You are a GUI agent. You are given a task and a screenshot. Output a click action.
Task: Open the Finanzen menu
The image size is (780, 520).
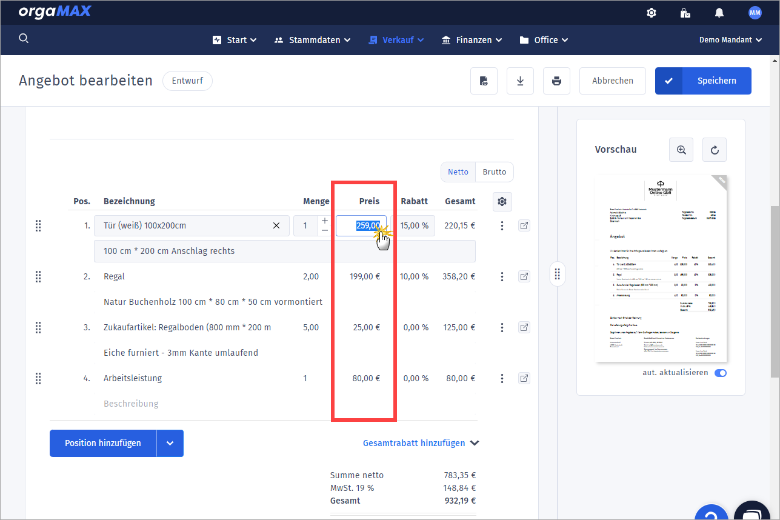[x=472, y=40]
